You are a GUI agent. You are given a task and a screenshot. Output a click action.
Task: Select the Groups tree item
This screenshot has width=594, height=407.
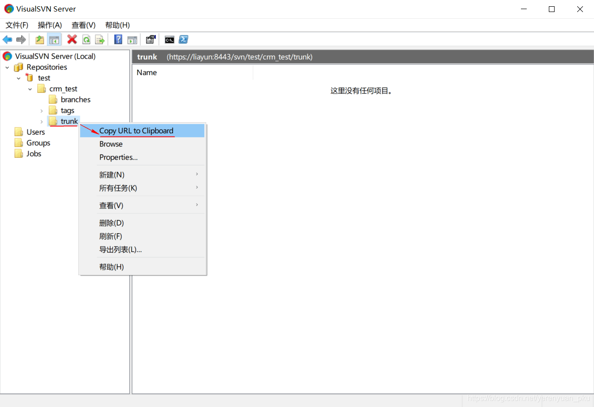click(x=38, y=143)
